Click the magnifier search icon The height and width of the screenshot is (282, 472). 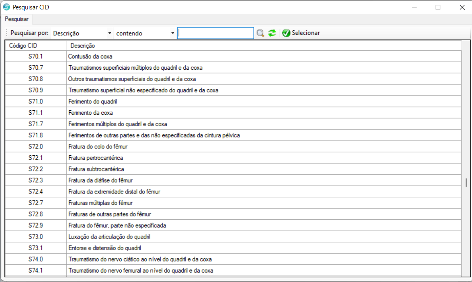[x=260, y=33]
